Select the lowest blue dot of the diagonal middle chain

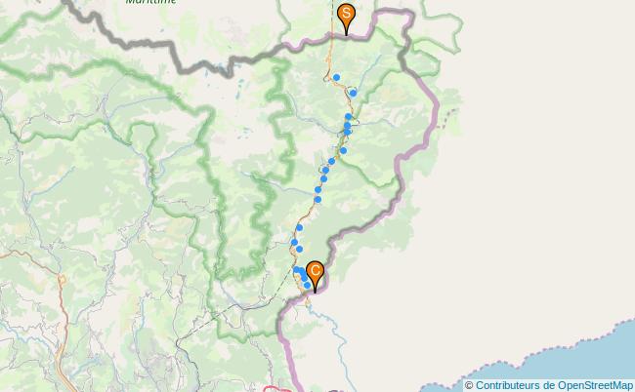point(317,199)
